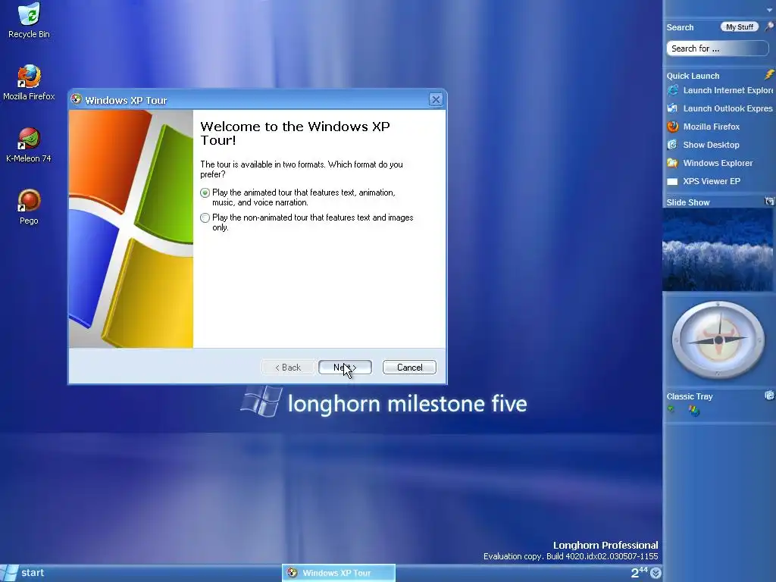Click the green tray icon in Classic Tray

tap(671, 409)
